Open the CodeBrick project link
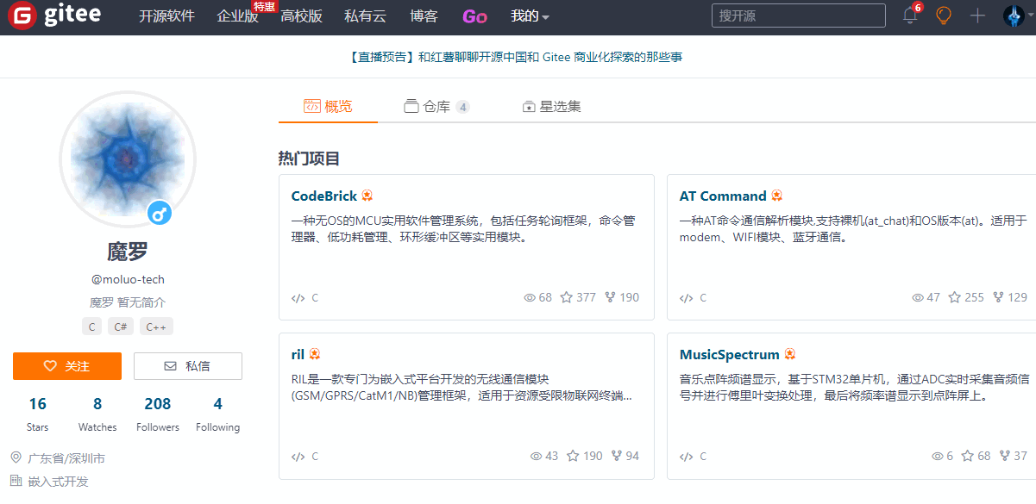1036x504 pixels. pyautogui.click(x=324, y=196)
